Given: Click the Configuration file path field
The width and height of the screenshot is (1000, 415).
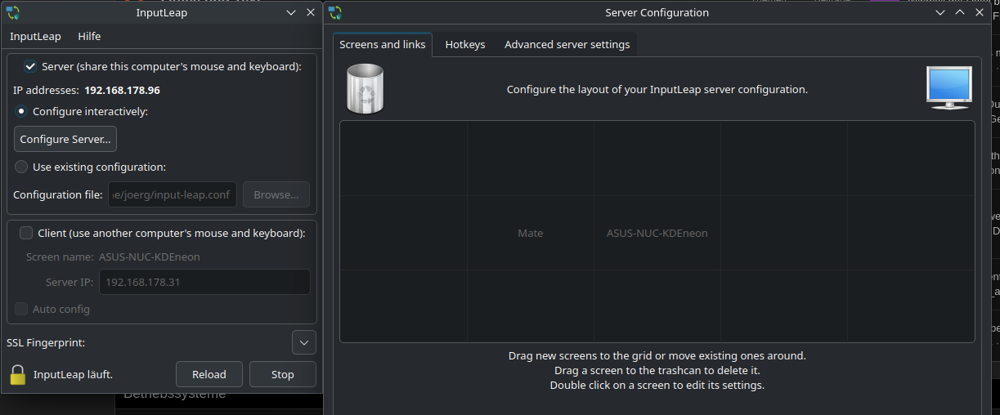Looking at the screenshot, I should click(x=173, y=194).
